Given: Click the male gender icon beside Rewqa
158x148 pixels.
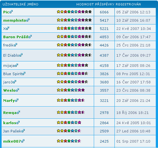Looking at the screenshot, I should (x=18, y=112).
